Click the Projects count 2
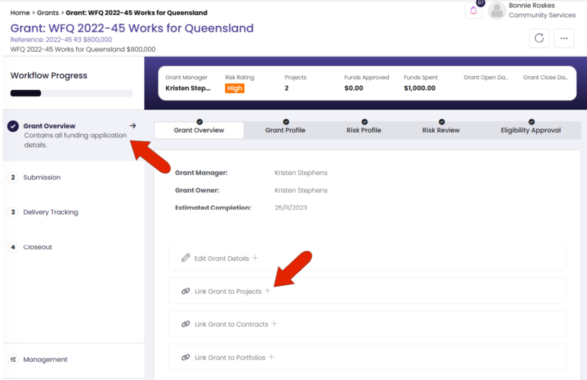 (287, 88)
